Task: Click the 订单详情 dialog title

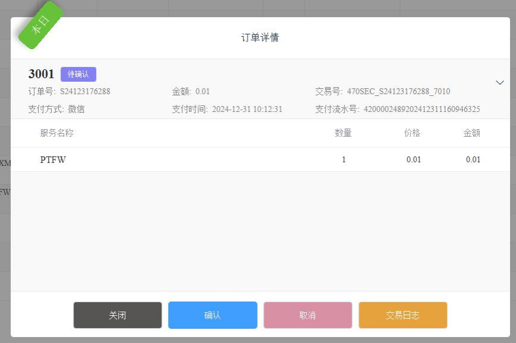Action: 260,38
